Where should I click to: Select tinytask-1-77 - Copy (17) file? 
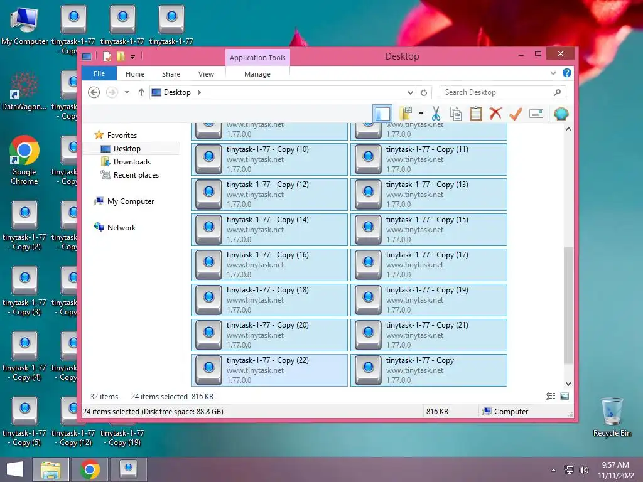coord(429,265)
